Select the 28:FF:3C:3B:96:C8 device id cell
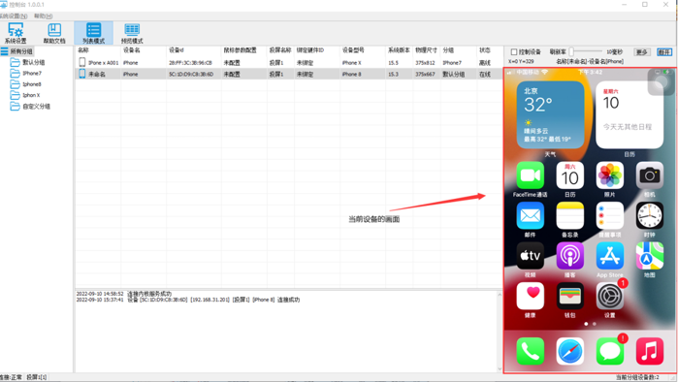Viewport: 678px width, 382px height. coord(190,63)
